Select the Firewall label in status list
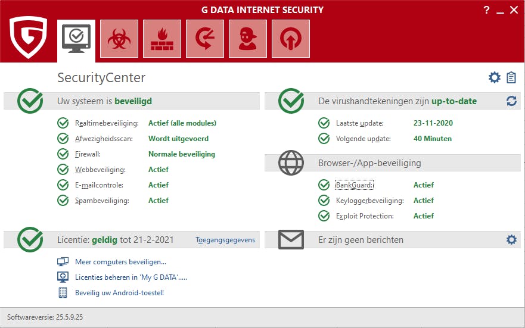Screen dimensions: 525x328 coord(88,154)
